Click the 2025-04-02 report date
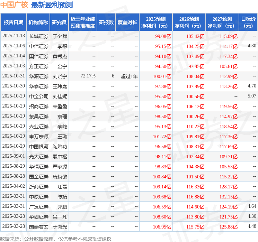This screenshot has height=242, width=258. (x=14, y=186)
